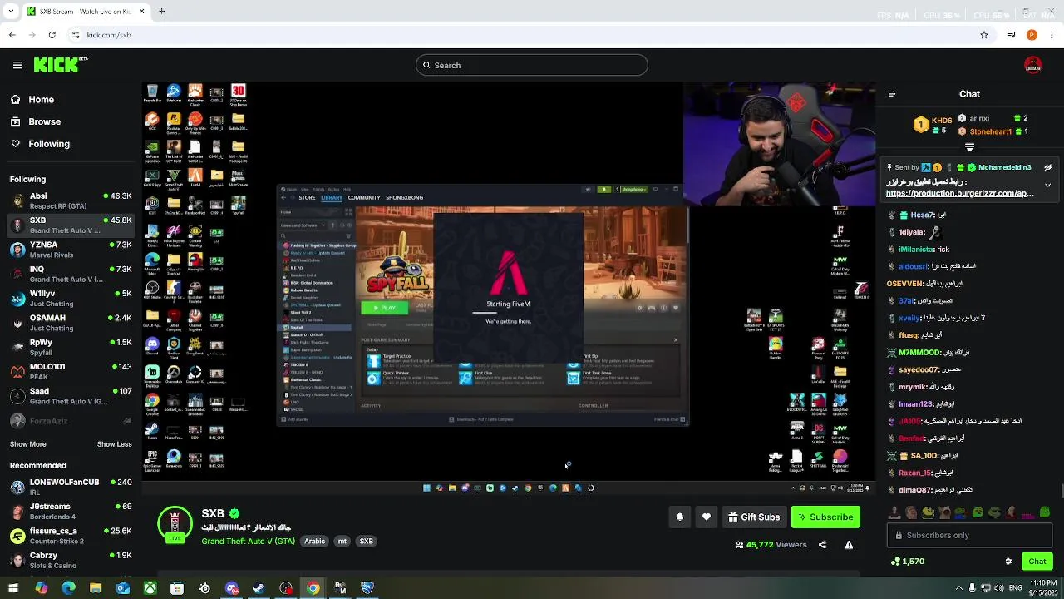Reload the kick.com page
The width and height of the screenshot is (1064, 599).
(x=52, y=35)
